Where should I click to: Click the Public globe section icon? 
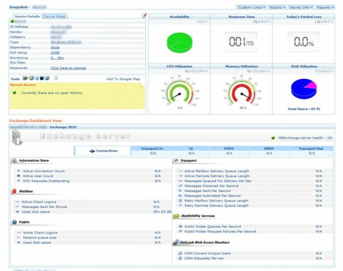[15, 222]
